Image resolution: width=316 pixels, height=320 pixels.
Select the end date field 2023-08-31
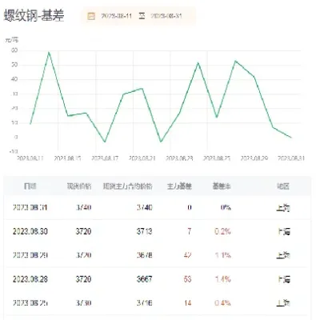(x=166, y=16)
